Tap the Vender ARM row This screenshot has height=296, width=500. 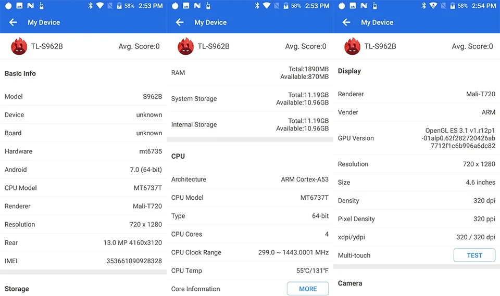[417, 112]
